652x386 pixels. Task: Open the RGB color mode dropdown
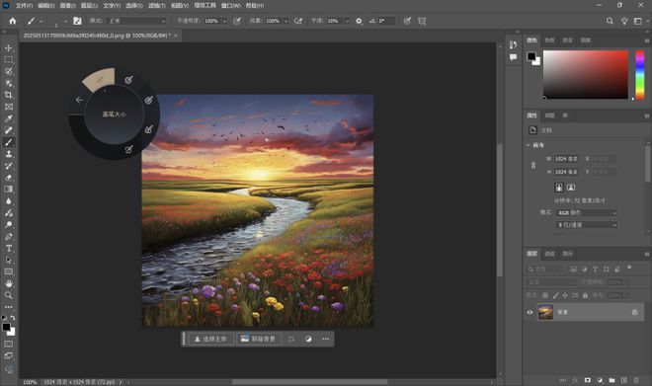coord(586,212)
